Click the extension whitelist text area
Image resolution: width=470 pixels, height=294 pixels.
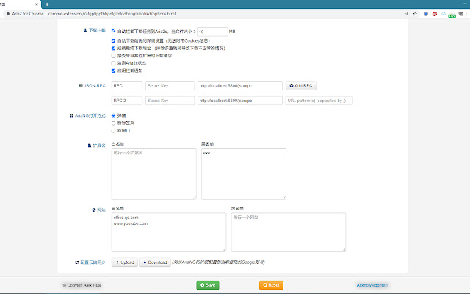pyautogui.click(x=153, y=174)
